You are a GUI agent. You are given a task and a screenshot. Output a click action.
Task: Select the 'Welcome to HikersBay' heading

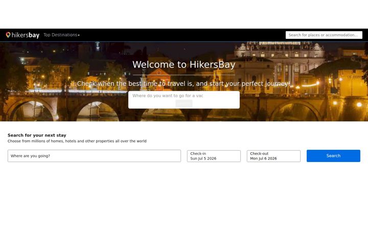184,64
